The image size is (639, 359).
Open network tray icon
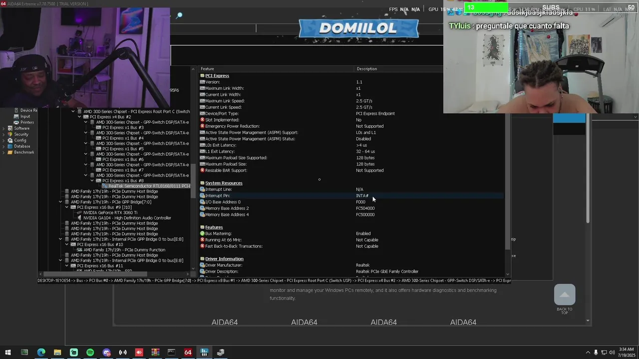tap(604, 353)
